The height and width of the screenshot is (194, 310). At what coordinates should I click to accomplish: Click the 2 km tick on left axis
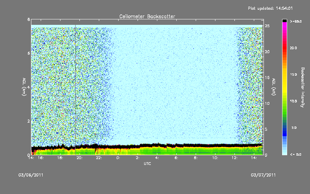(x=29, y=121)
